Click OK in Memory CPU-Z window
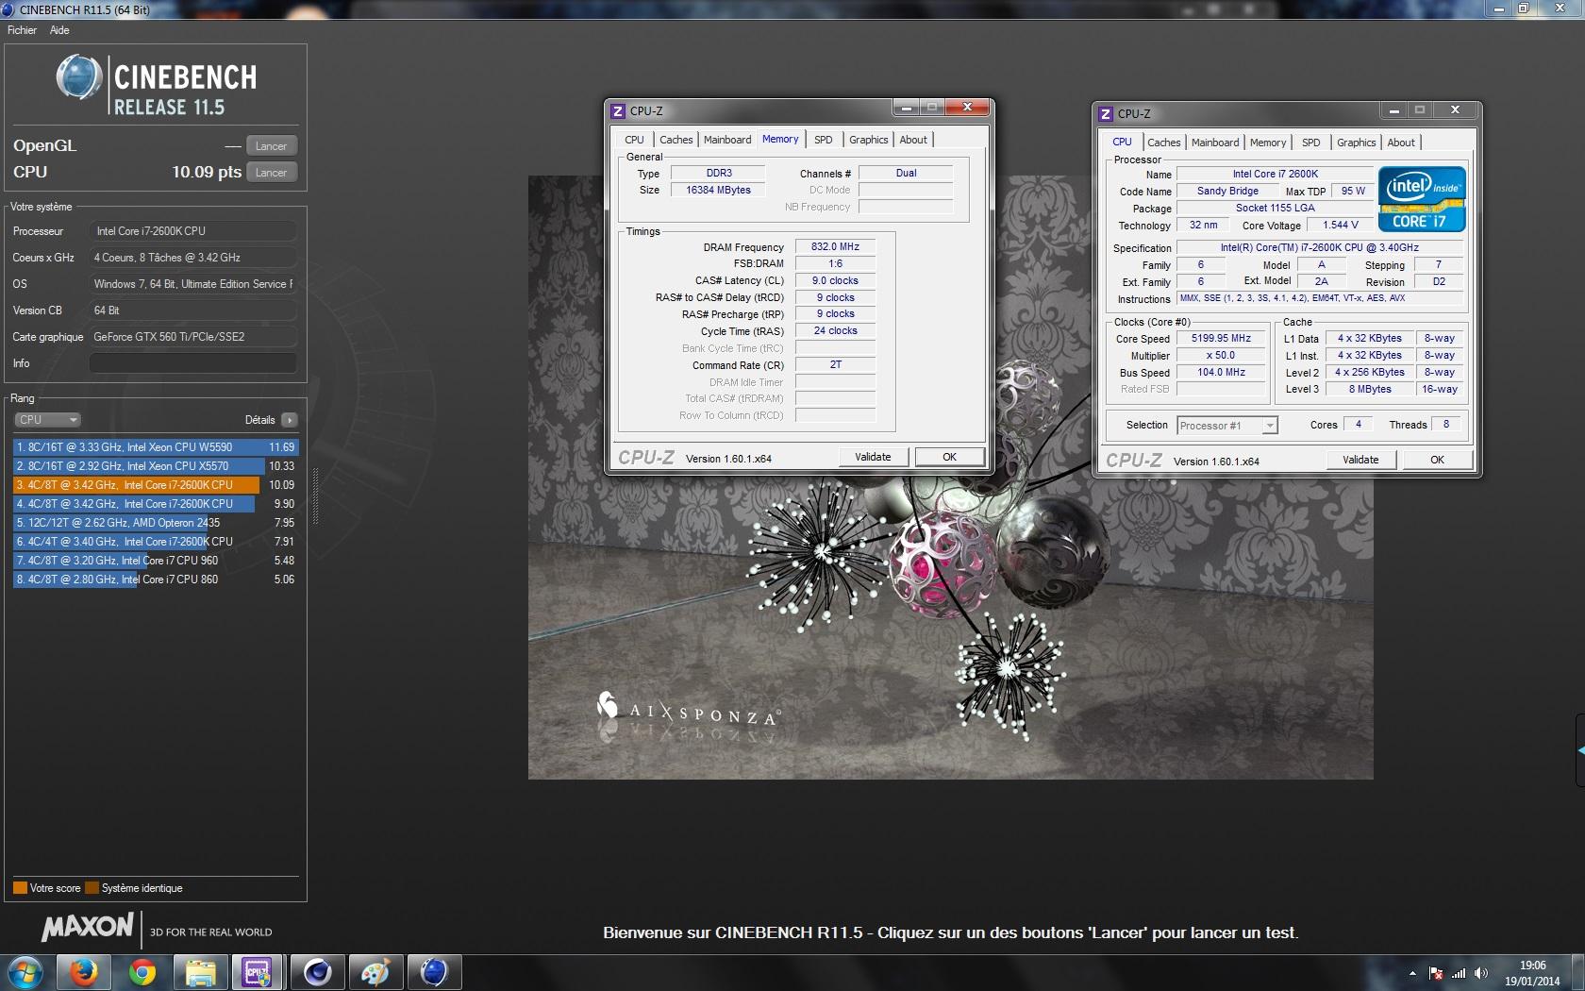The height and width of the screenshot is (991, 1585). 950,457
